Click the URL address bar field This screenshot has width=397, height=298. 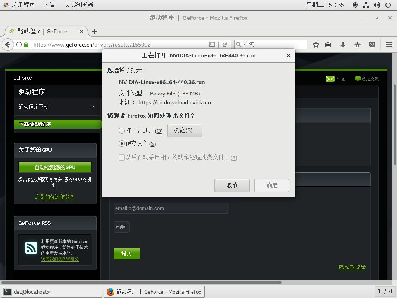point(119,45)
